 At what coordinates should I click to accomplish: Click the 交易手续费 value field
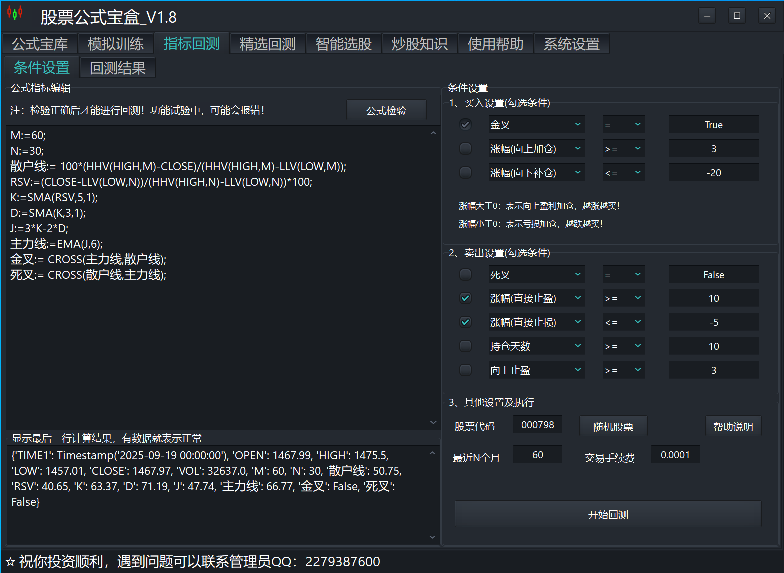pyautogui.click(x=675, y=455)
